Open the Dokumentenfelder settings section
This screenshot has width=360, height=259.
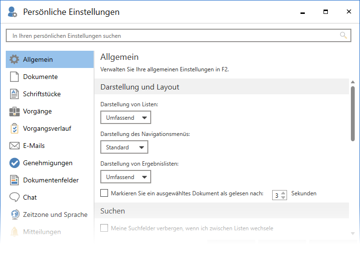(50, 180)
